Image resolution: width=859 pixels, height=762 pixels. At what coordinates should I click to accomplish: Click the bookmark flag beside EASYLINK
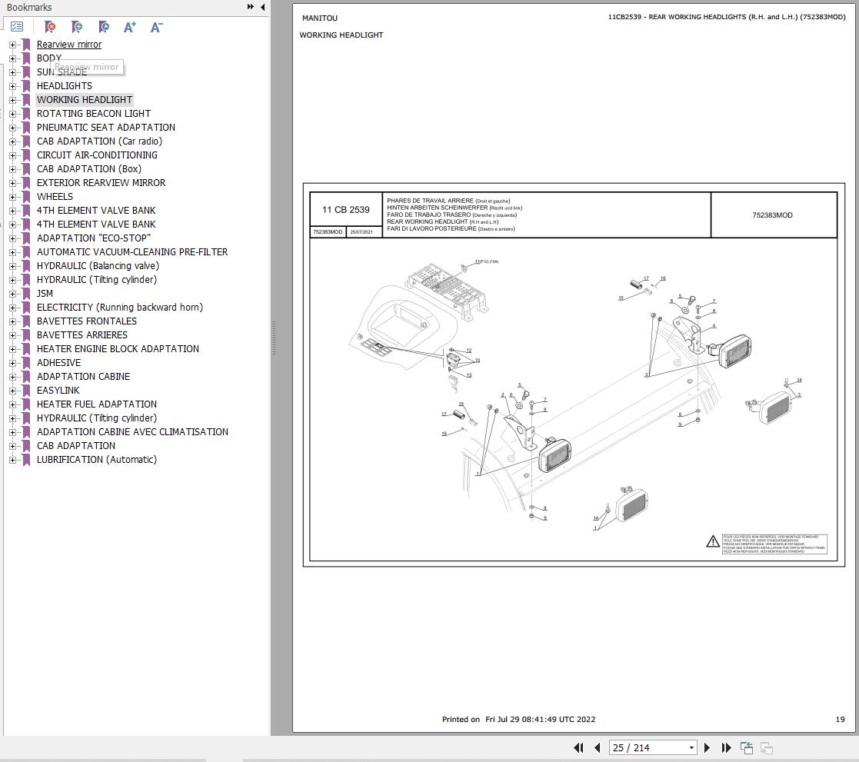pyautogui.click(x=25, y=391)
